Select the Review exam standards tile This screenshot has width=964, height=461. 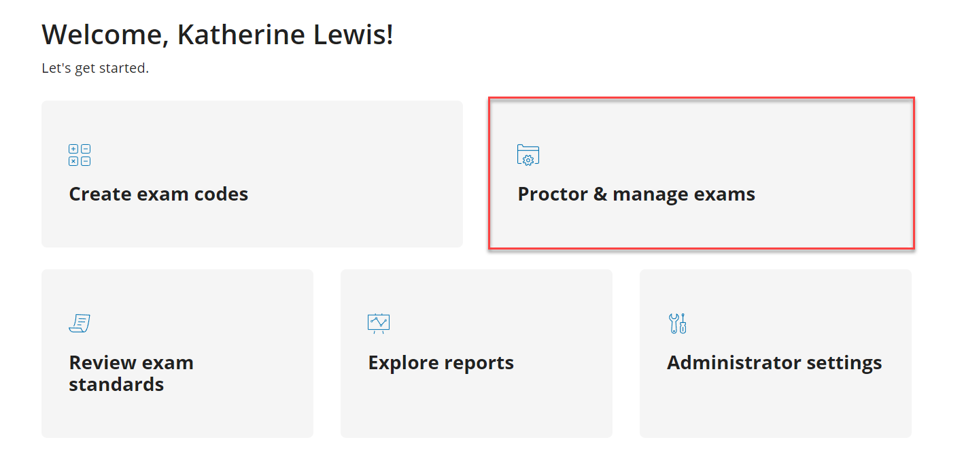point(177,352)
